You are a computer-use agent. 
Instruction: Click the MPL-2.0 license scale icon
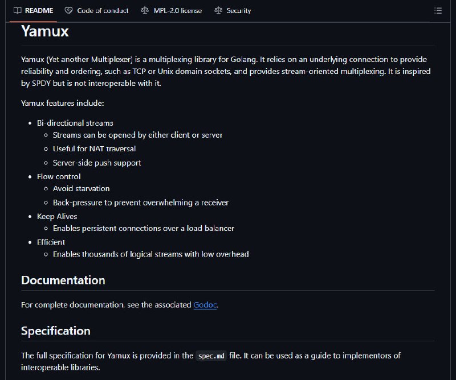(145, 10)
